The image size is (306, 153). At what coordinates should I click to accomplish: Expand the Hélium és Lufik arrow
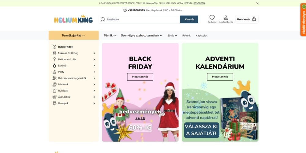click(94, 59)
